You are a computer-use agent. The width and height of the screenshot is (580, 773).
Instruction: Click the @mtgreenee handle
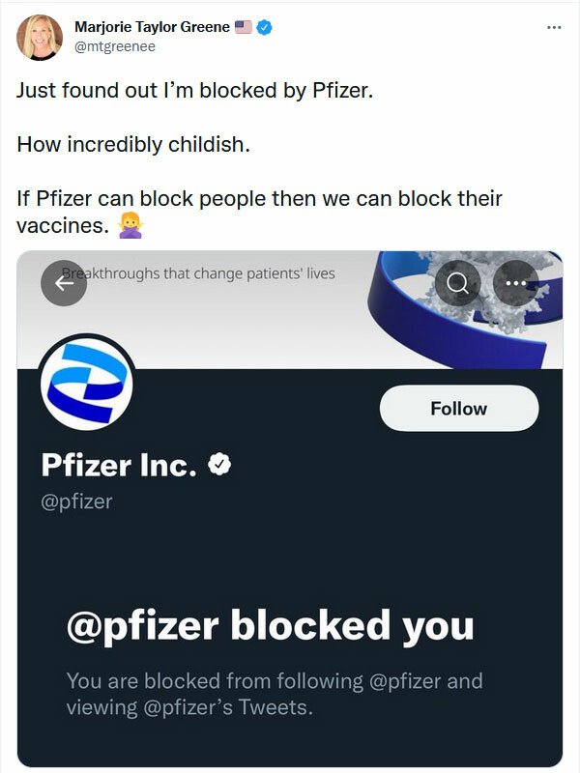[115, 45]
